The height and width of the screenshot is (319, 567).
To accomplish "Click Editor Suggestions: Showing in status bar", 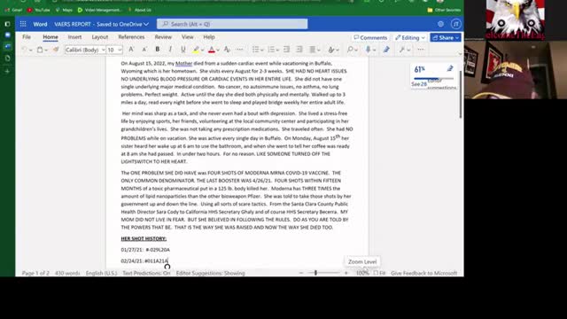I will (211, 273).
